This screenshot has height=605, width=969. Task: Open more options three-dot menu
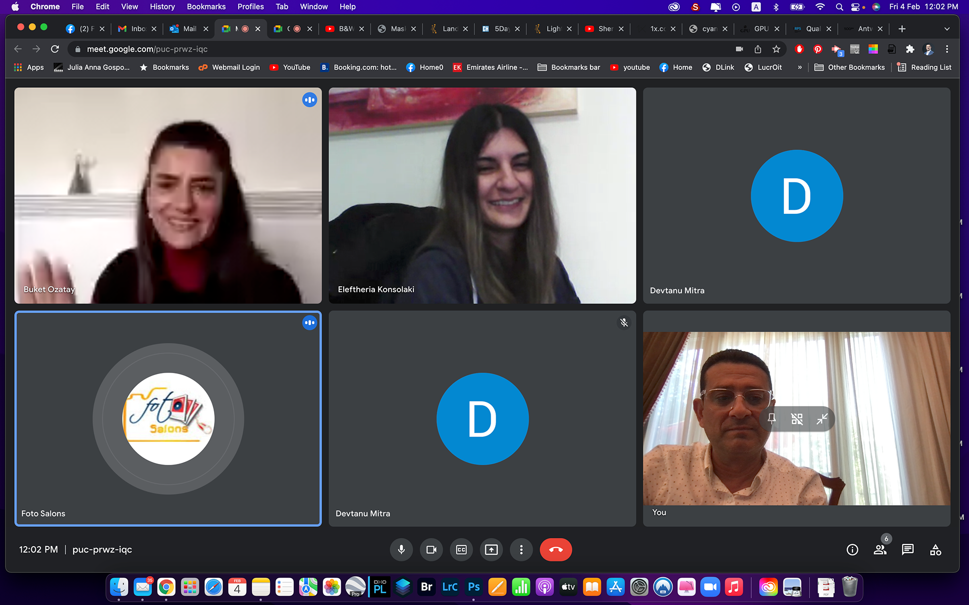[521, 550]
